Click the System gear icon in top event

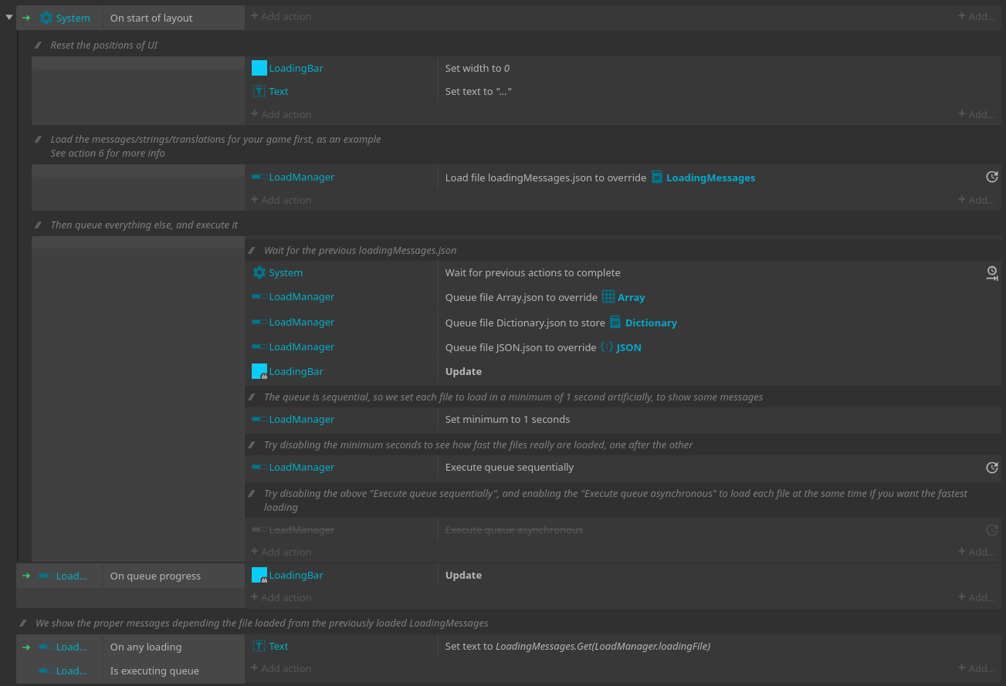pyautogui.click(x=46, y=18)
